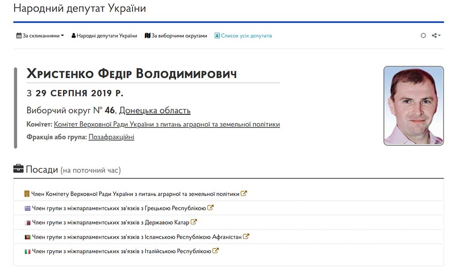Go to За виборчими округами menu item

tap(176, 36)
